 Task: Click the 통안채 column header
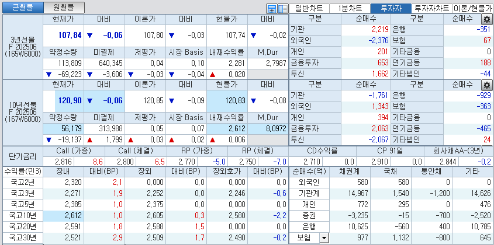[431, 171]
